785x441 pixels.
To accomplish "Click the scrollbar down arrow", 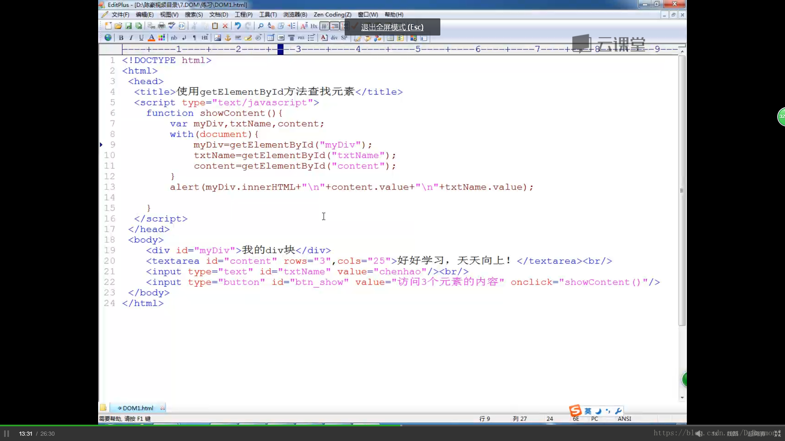I will [x=682, y=397].
